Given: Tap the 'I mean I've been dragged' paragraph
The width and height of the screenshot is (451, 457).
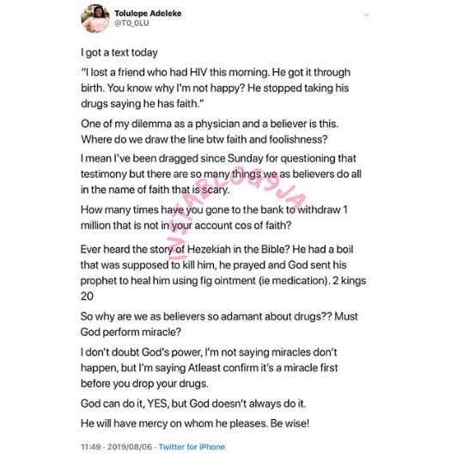Looking at the screenshot, I should [x=221, y=174].
